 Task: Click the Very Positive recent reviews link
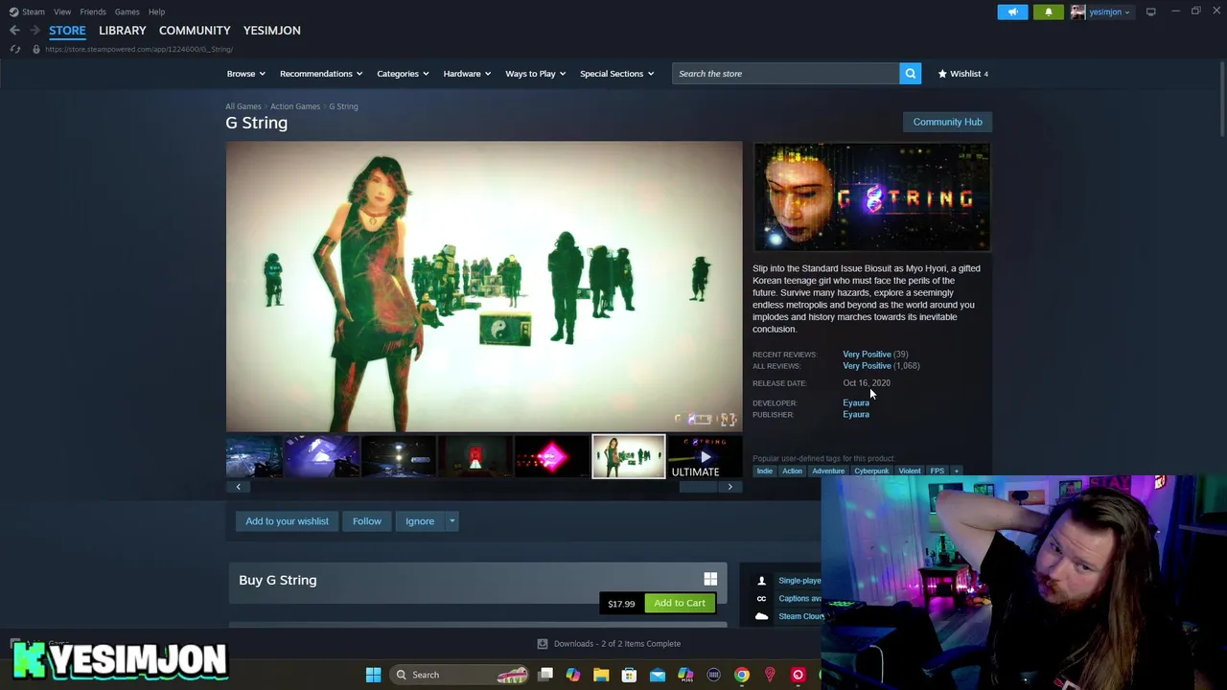coord(867,355)
